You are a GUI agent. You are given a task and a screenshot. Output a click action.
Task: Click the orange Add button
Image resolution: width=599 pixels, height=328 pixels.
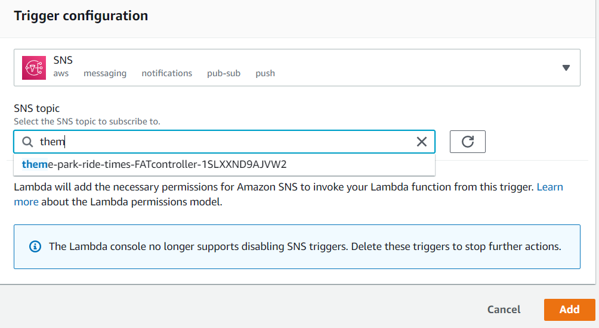pos(569,310)
